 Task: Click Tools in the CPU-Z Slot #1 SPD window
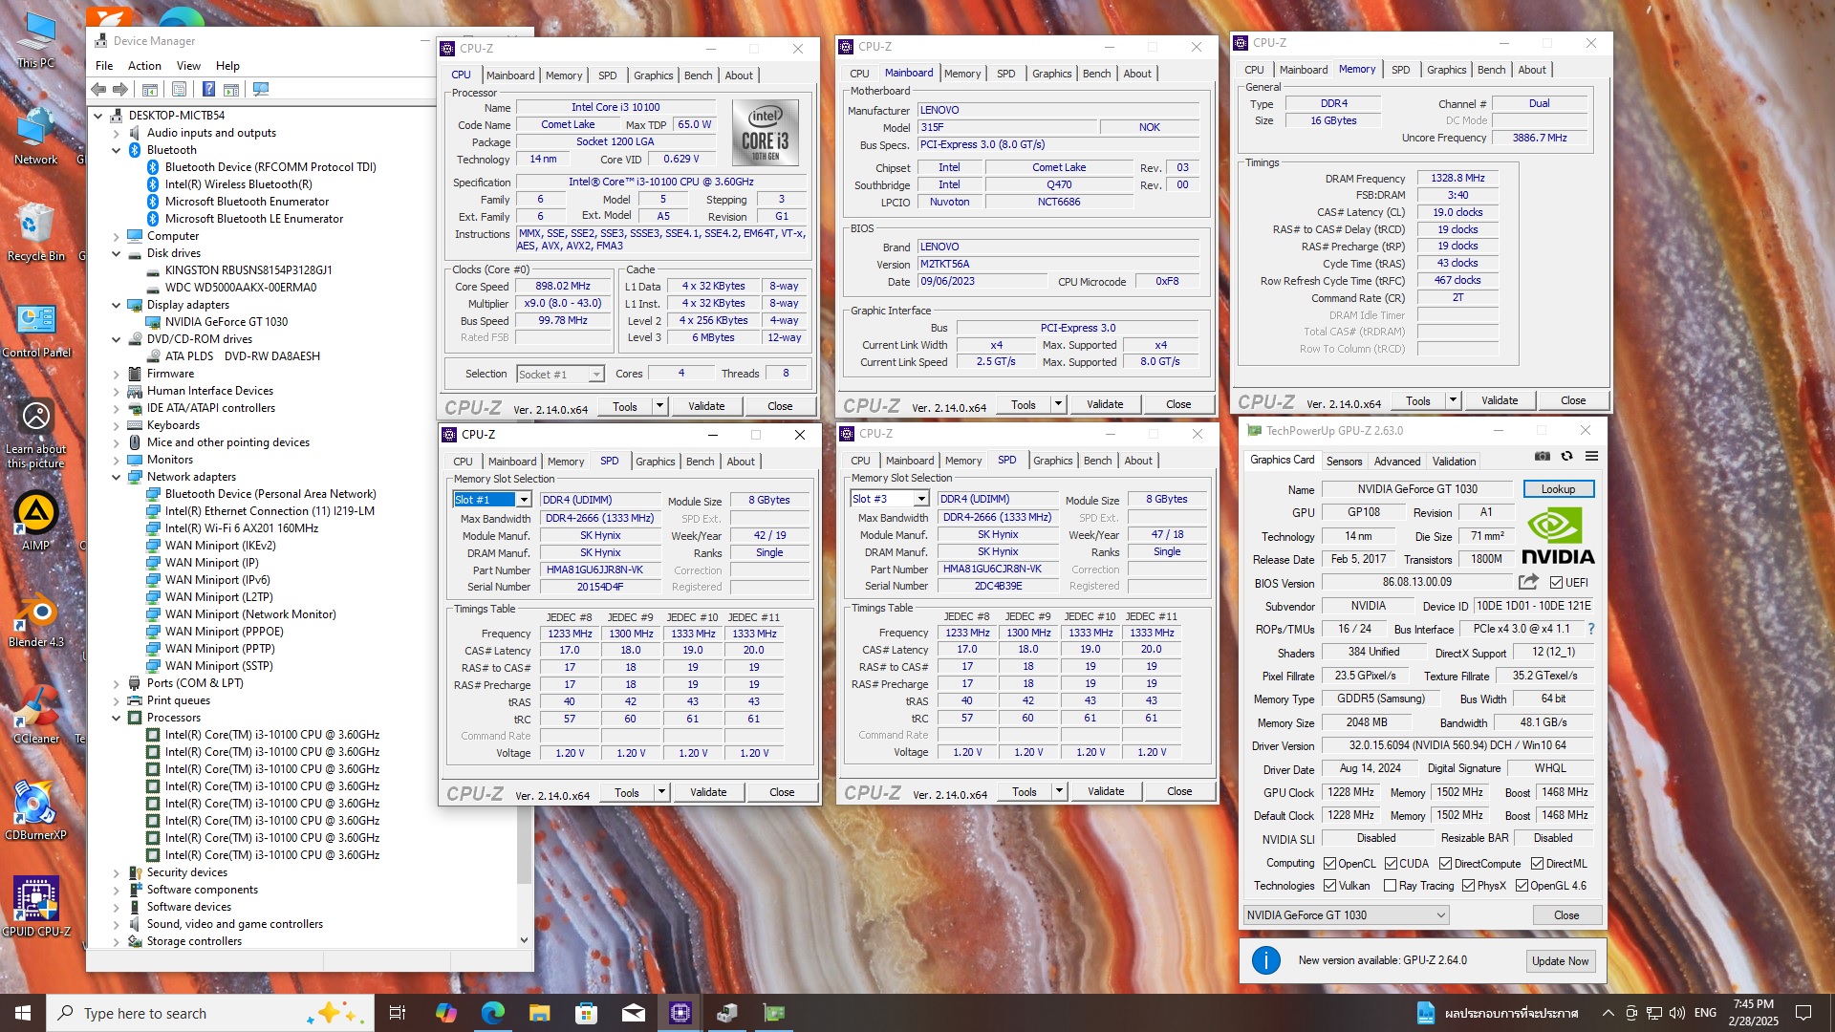point(627,792)
